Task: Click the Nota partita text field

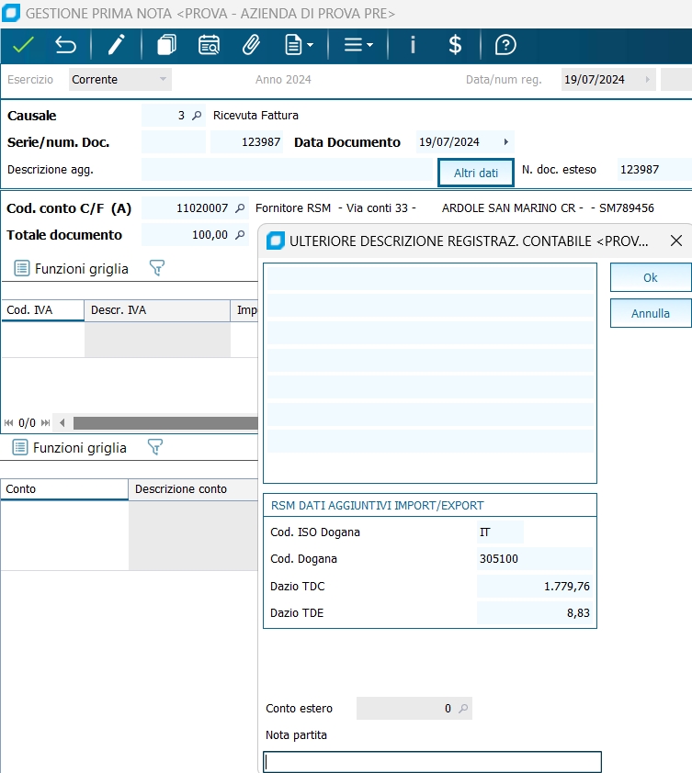Action: 432,762
